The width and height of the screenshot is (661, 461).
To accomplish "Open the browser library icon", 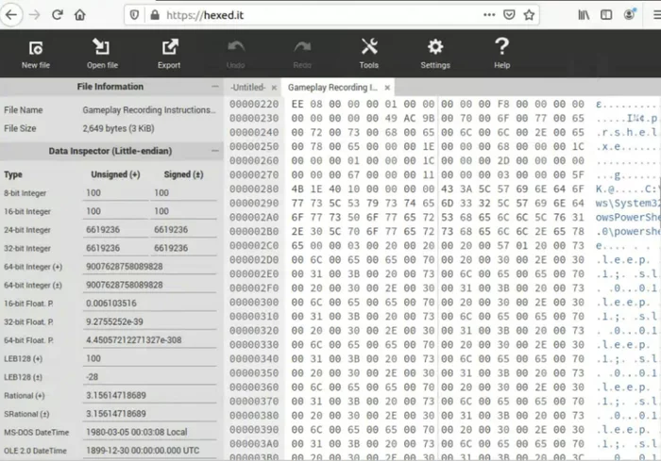I will [584, 15].
